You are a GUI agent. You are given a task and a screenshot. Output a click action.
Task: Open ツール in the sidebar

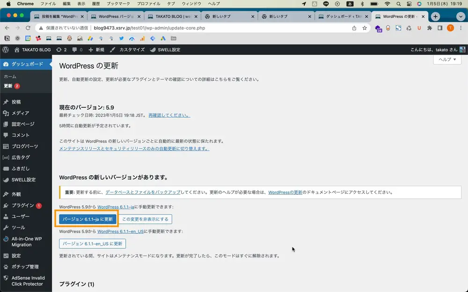[x=26, y=228]
